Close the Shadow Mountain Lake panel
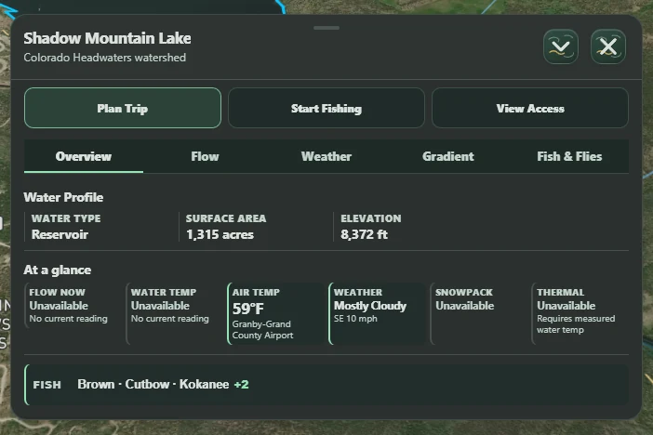This screenshot has width=653, height=435. click(608, 46)
